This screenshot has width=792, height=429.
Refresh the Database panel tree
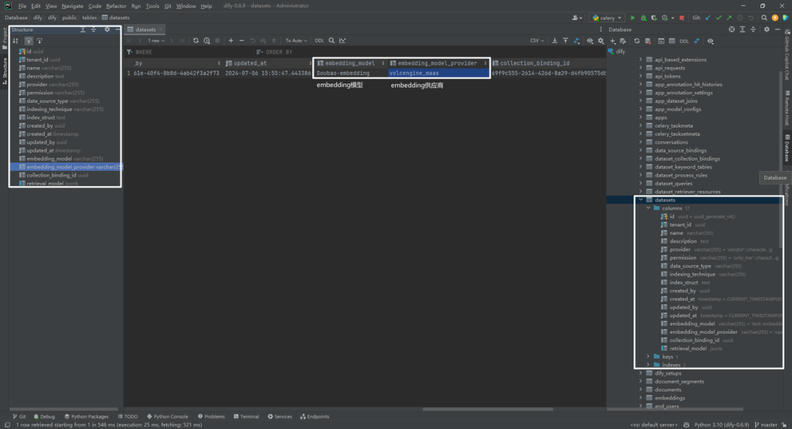tap(637, 41)
